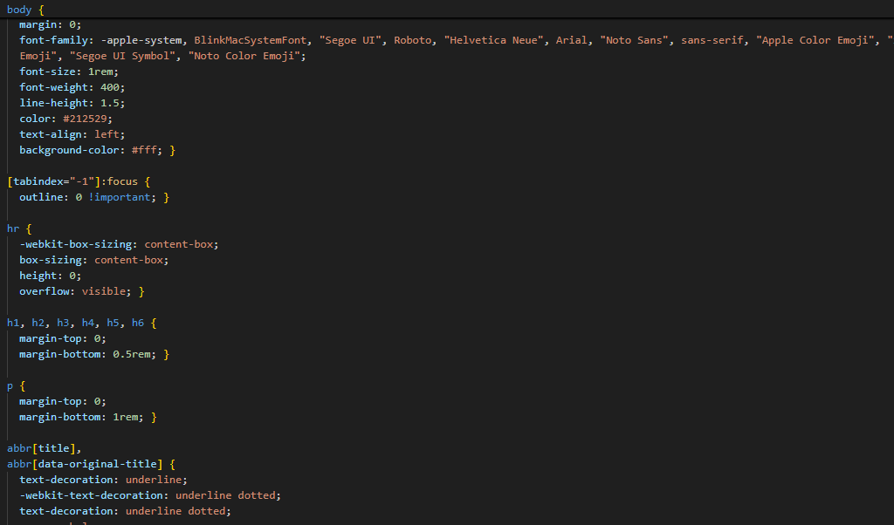The height and width of the screenshot is (525, 894).
Task: Click the font-weight property name
Action: (x=53, y=87)
